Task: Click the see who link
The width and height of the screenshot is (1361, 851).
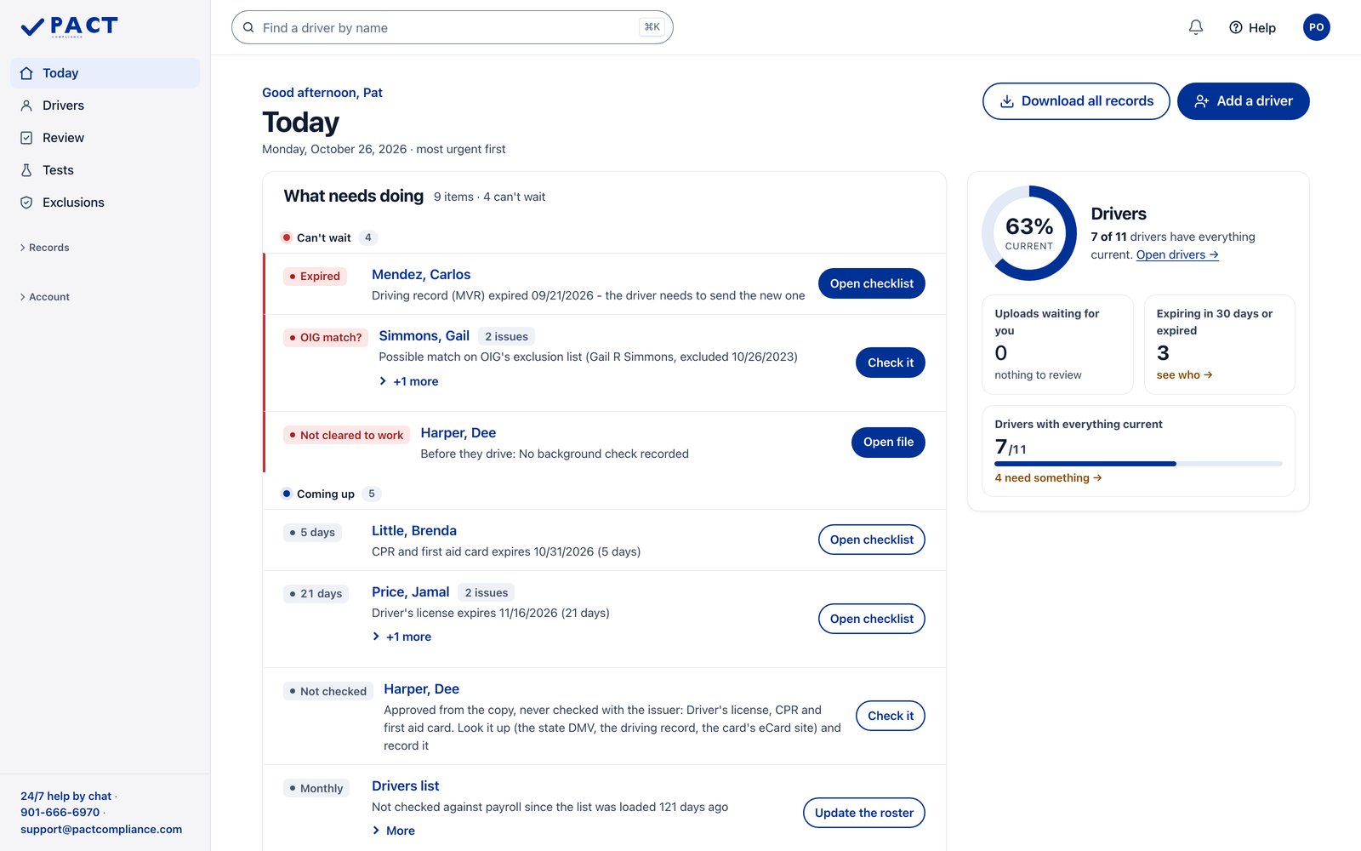Action: (x=1184, y=374)
